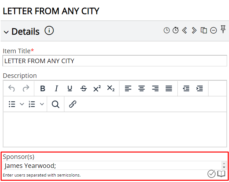The image size is (229, 182).
Task: Collapse the Details section chevron
Action: 6,32
